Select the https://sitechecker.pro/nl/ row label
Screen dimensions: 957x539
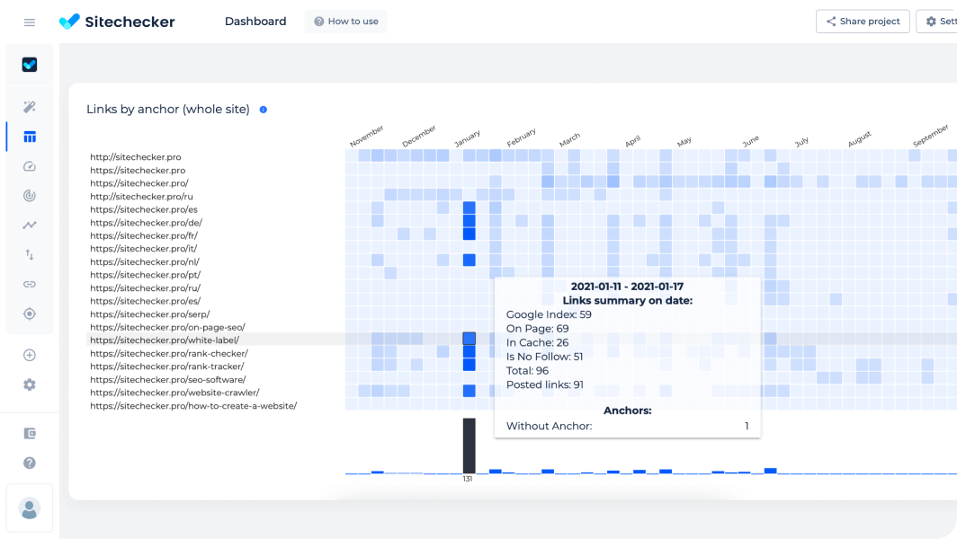[x=145, y=261]
